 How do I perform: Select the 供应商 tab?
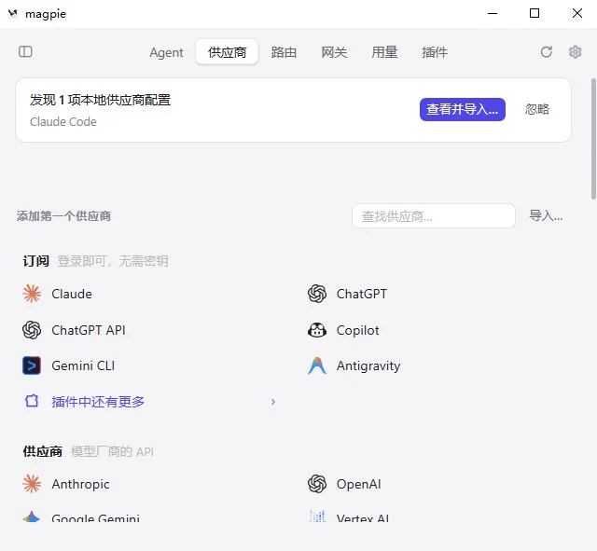[227, 52]
